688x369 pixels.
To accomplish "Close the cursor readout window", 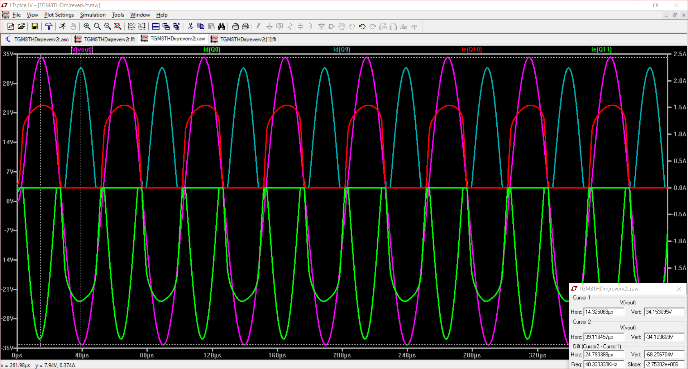I will point(679,289).
